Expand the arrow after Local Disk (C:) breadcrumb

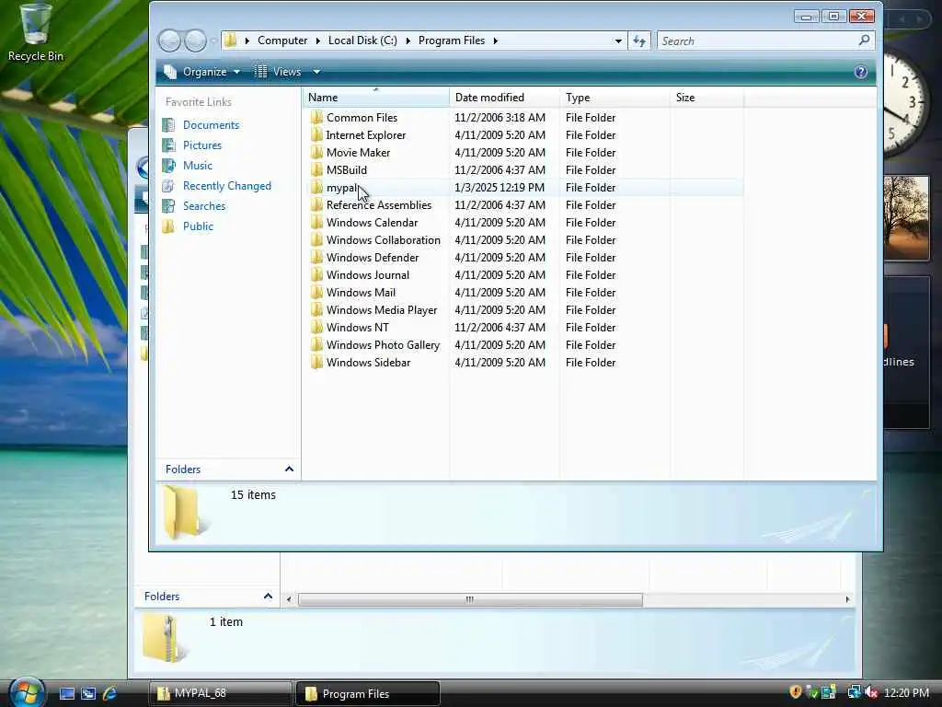[408, 41]
